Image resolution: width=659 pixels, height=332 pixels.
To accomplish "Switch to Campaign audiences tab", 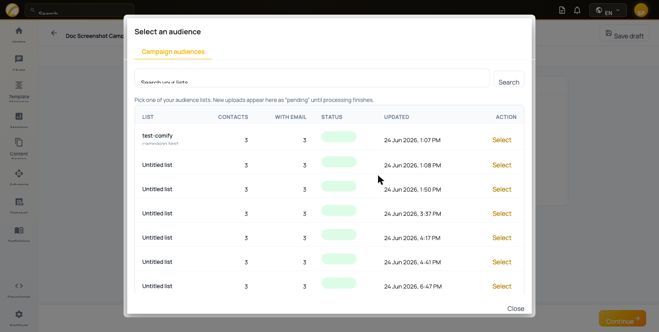I will pyautogui.click(x=173, y=52).
